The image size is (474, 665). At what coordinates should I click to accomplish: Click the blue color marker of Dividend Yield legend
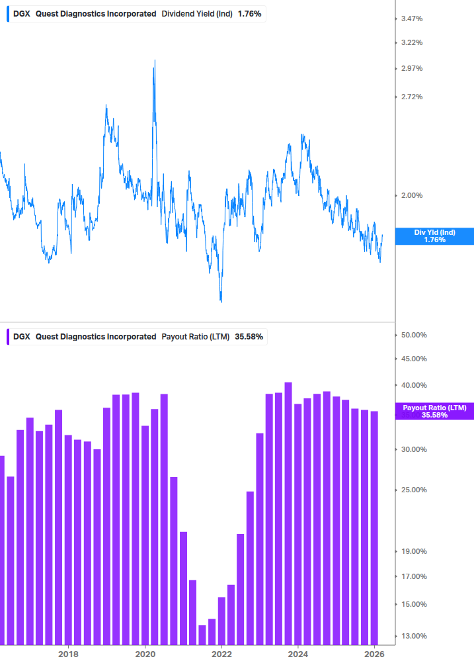coord(8,14)
